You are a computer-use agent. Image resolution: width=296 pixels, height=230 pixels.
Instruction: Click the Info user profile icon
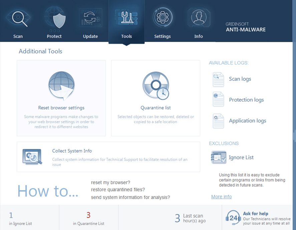[199, 18]
